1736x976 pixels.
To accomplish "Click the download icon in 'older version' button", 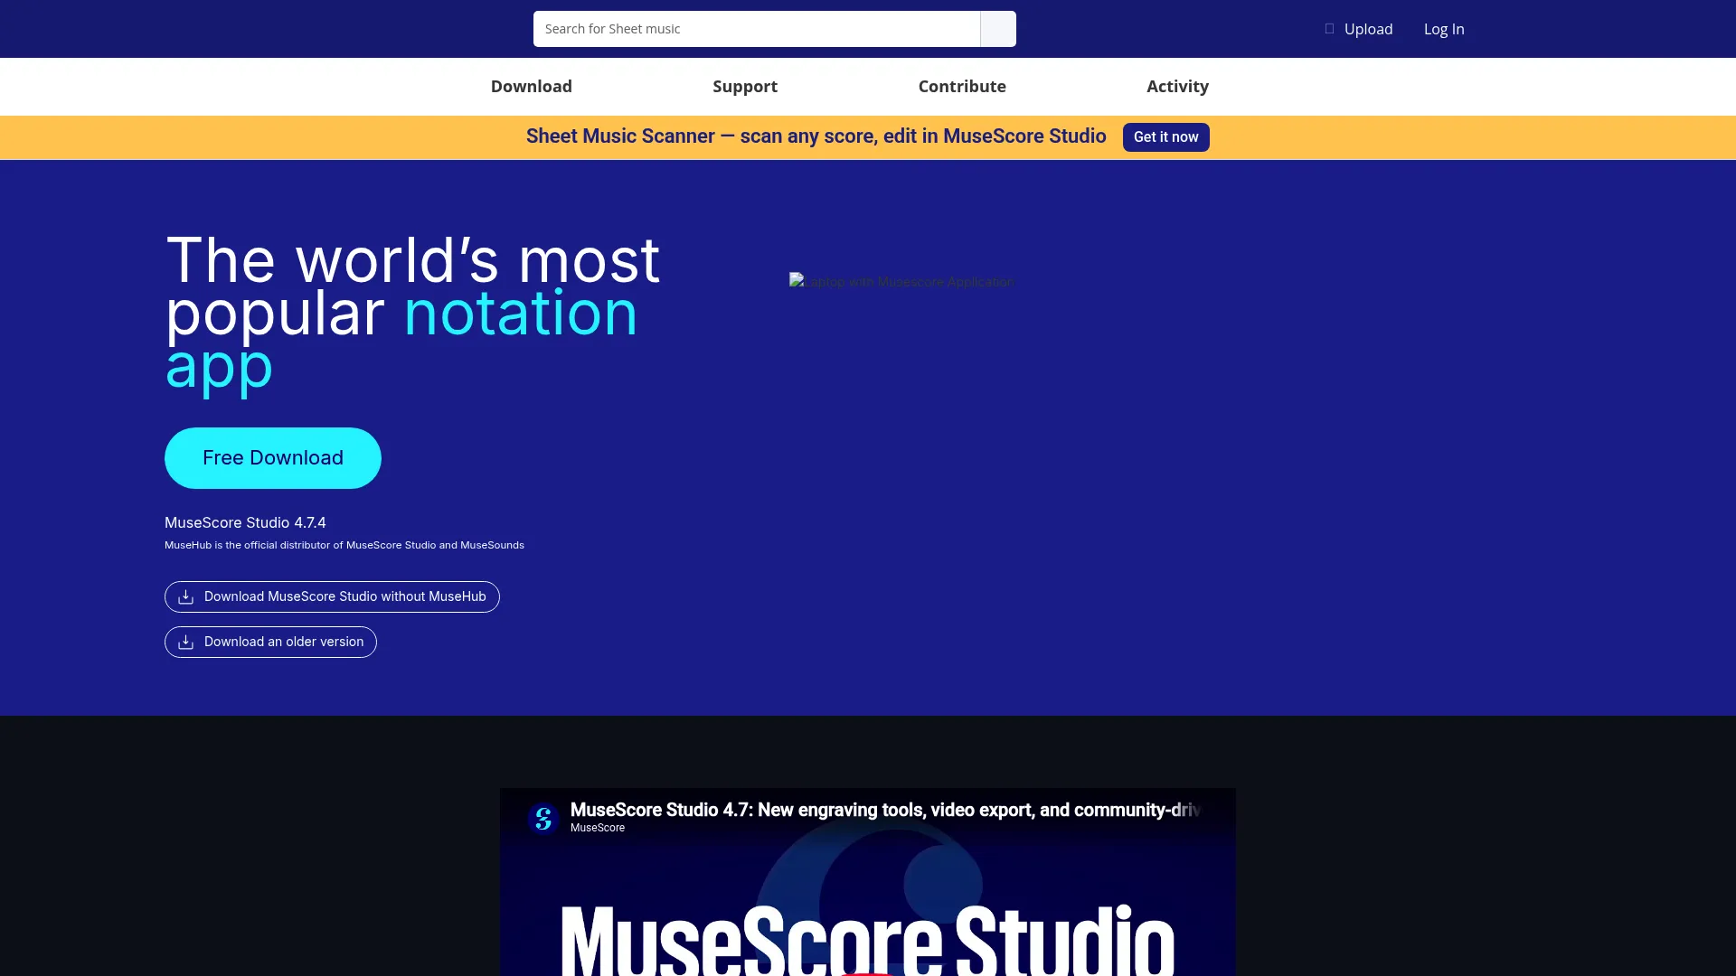I will tap(186, 642).
